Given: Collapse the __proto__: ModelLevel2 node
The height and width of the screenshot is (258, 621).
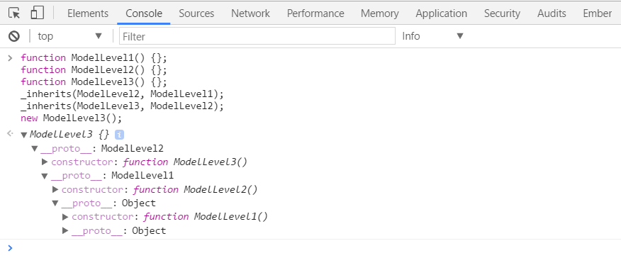Looking at the screenshot, I should [35, 149].
